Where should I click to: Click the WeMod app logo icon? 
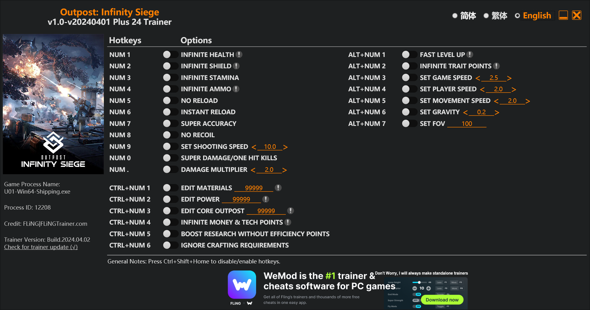(x=242, y=285)
